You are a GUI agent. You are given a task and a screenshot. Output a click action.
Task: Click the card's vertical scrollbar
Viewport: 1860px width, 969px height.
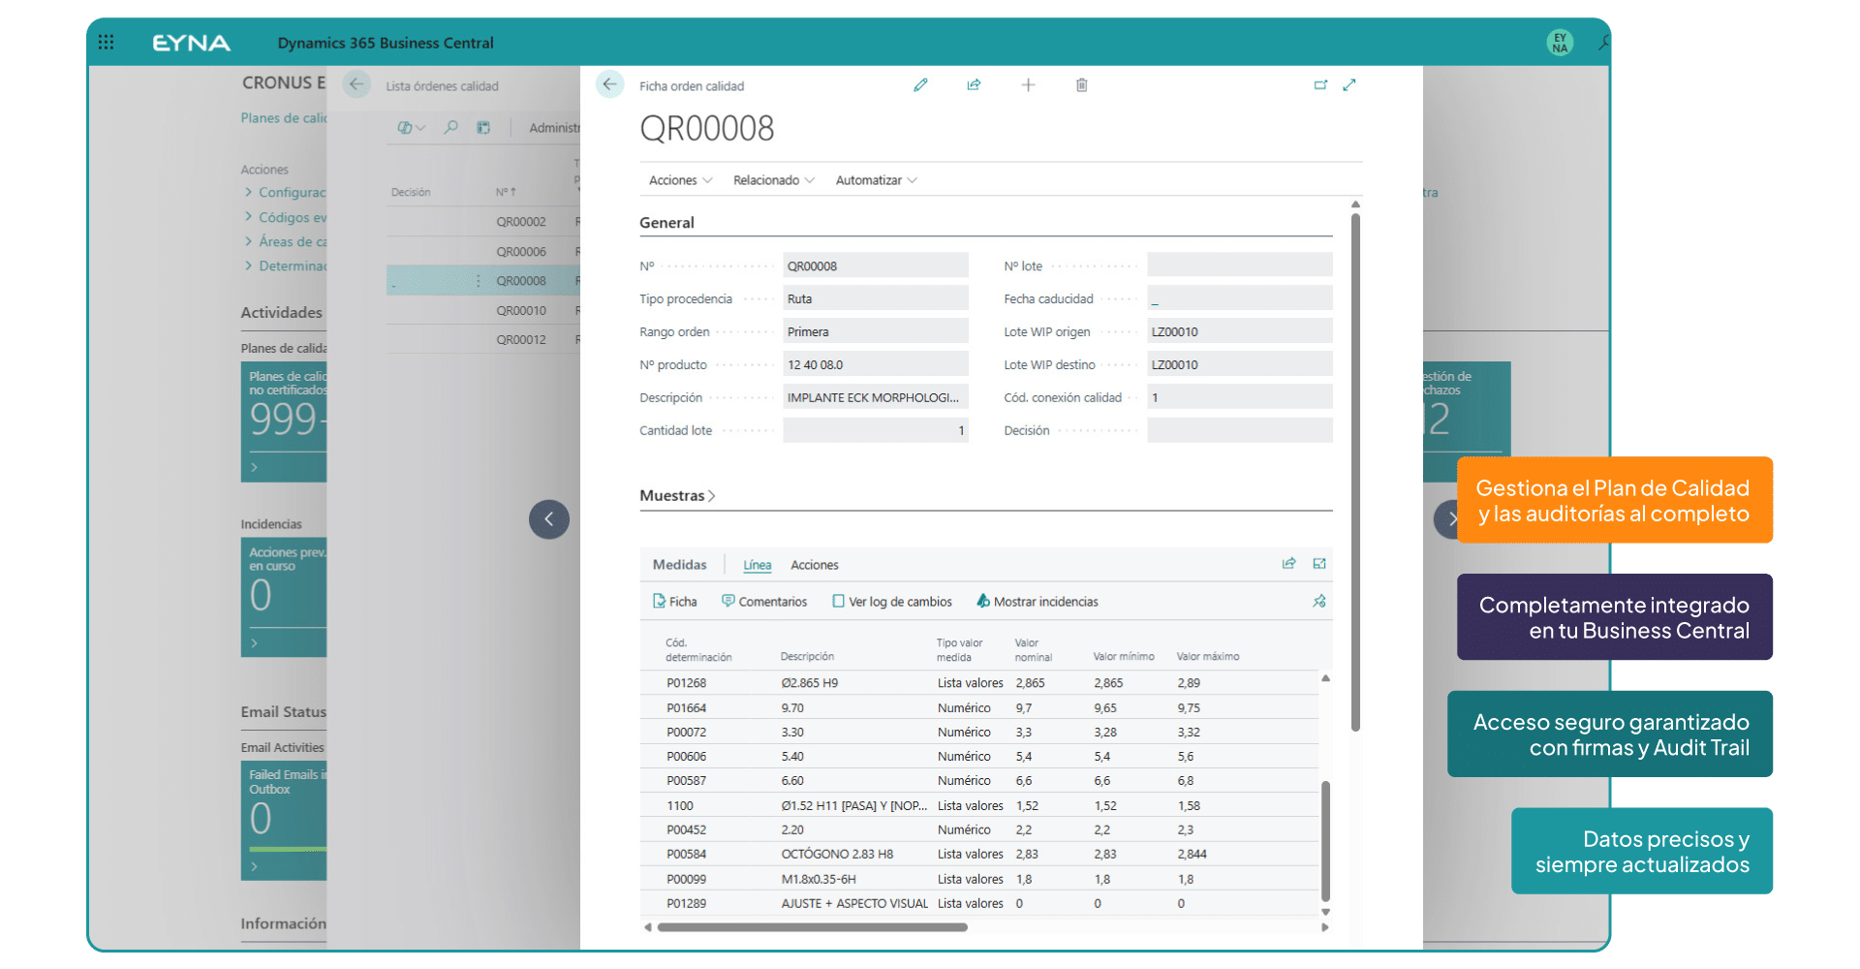pyautogui.click(x=1355, y=473)
